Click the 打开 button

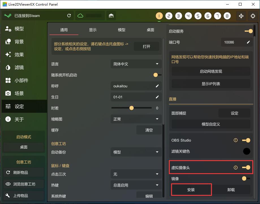[147, 47]
